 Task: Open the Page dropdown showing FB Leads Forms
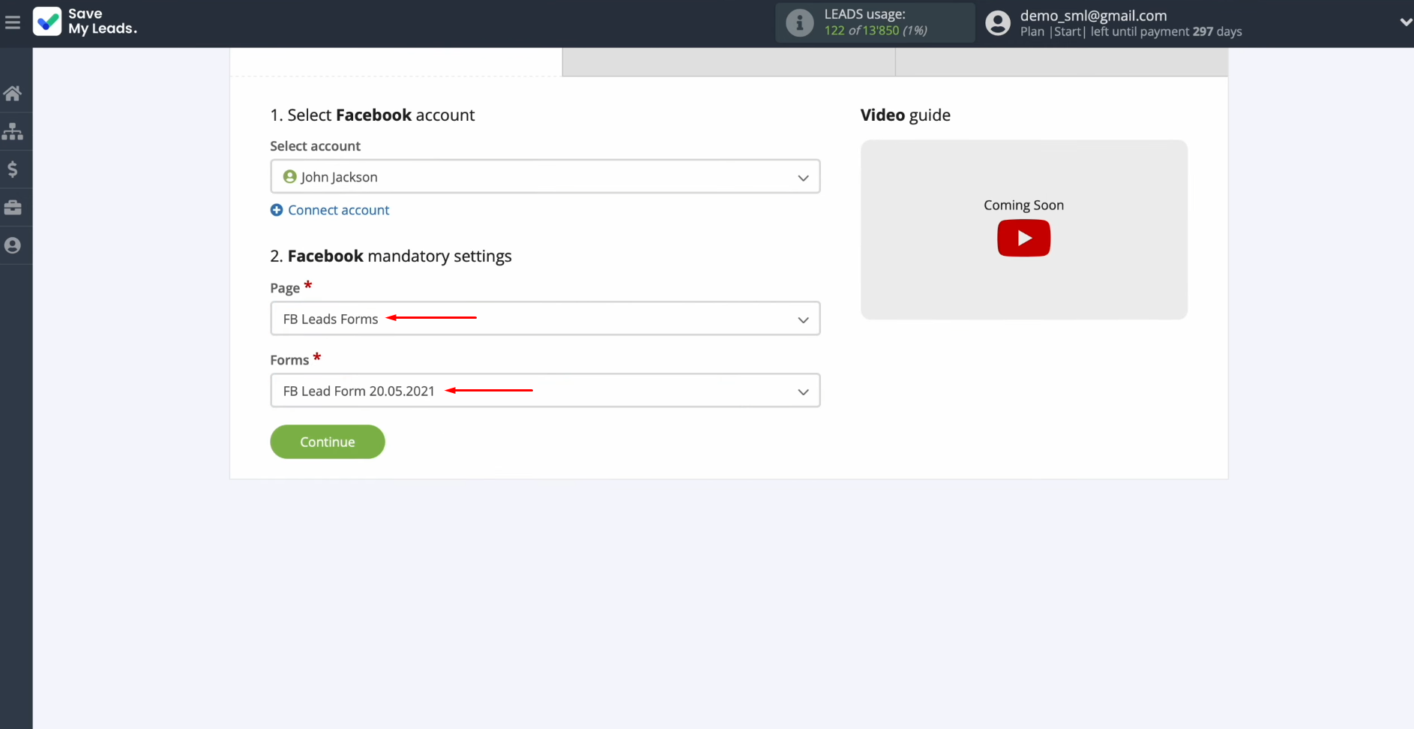[x=545, y=319]
